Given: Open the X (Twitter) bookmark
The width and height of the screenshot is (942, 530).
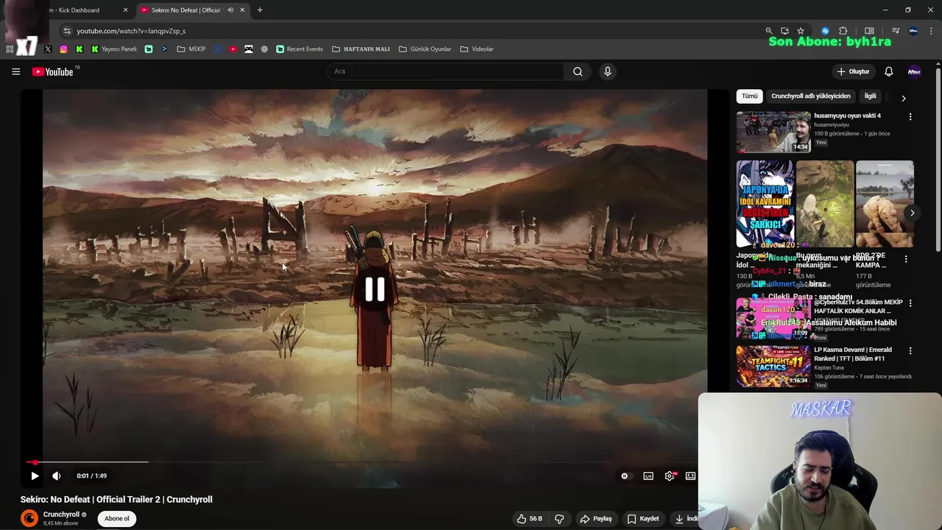Looking at the screenshot, I should pyautogui.click(x=48, y=49).
